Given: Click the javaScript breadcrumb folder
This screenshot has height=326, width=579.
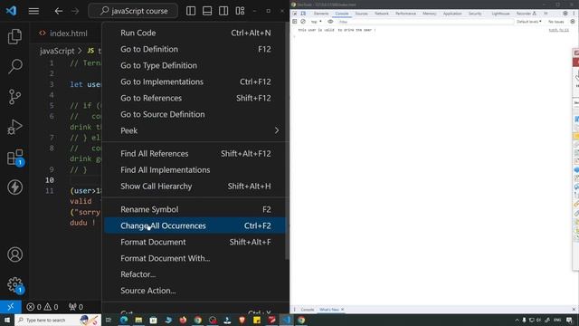Looking at the screenshot, I should tap(57, 51).
